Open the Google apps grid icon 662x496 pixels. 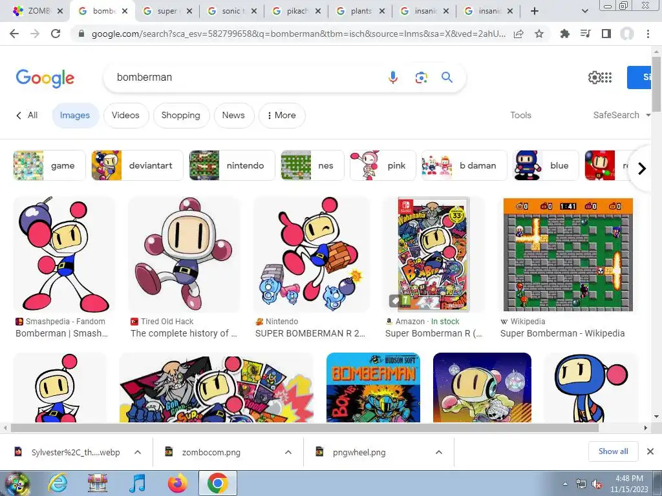click(606, 77)
